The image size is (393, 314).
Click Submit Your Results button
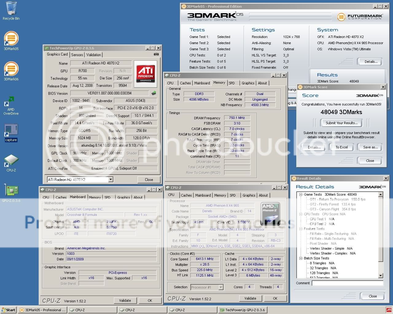coord(341,123)
